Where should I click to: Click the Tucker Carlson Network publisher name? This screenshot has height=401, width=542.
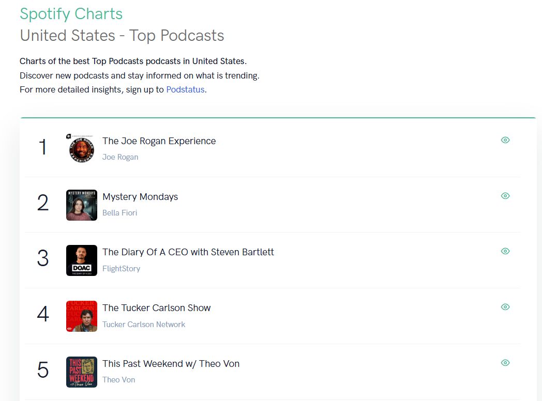pyautogui.click(x=144, y=325)
